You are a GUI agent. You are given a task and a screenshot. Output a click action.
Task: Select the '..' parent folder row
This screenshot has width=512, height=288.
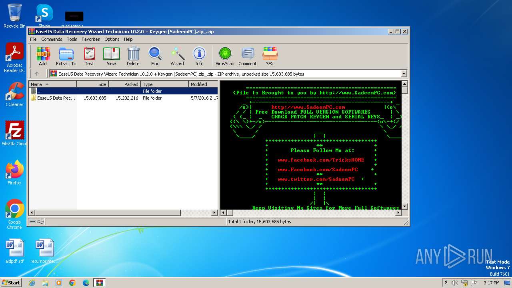click(x=123, y=91)
